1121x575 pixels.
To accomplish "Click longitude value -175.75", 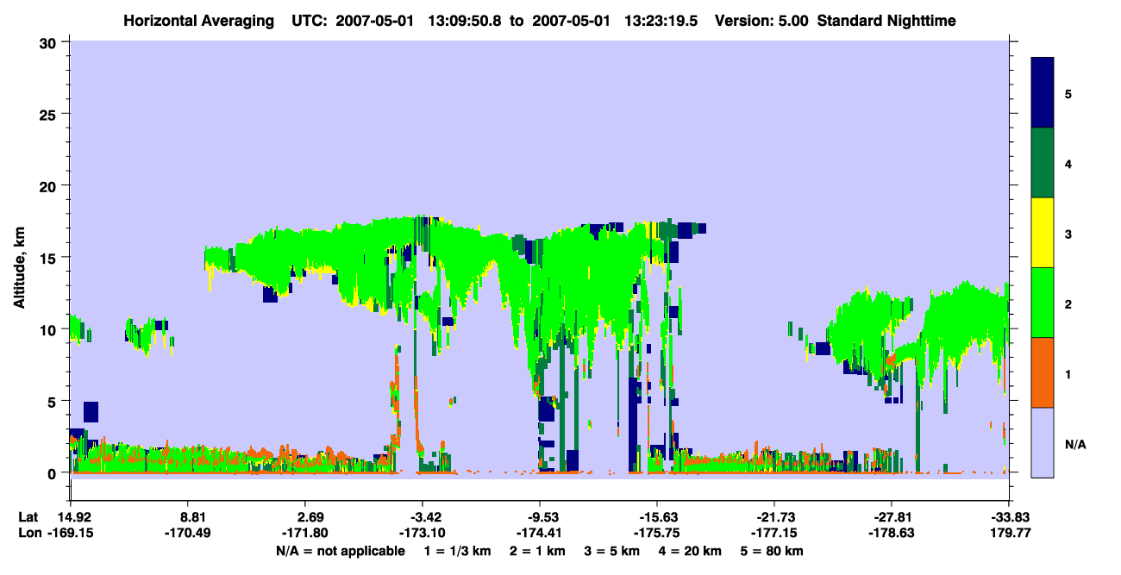I will (x=657, y=534).
